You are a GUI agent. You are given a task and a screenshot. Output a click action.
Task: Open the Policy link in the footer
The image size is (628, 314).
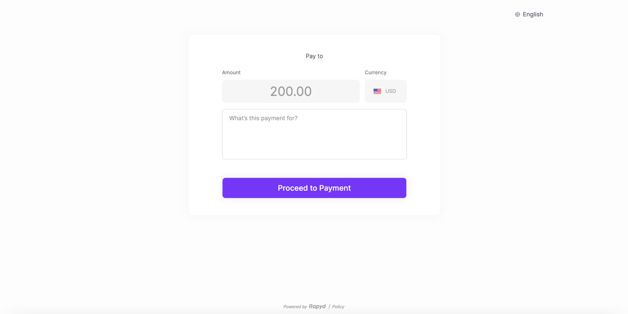tap(338, 306)
